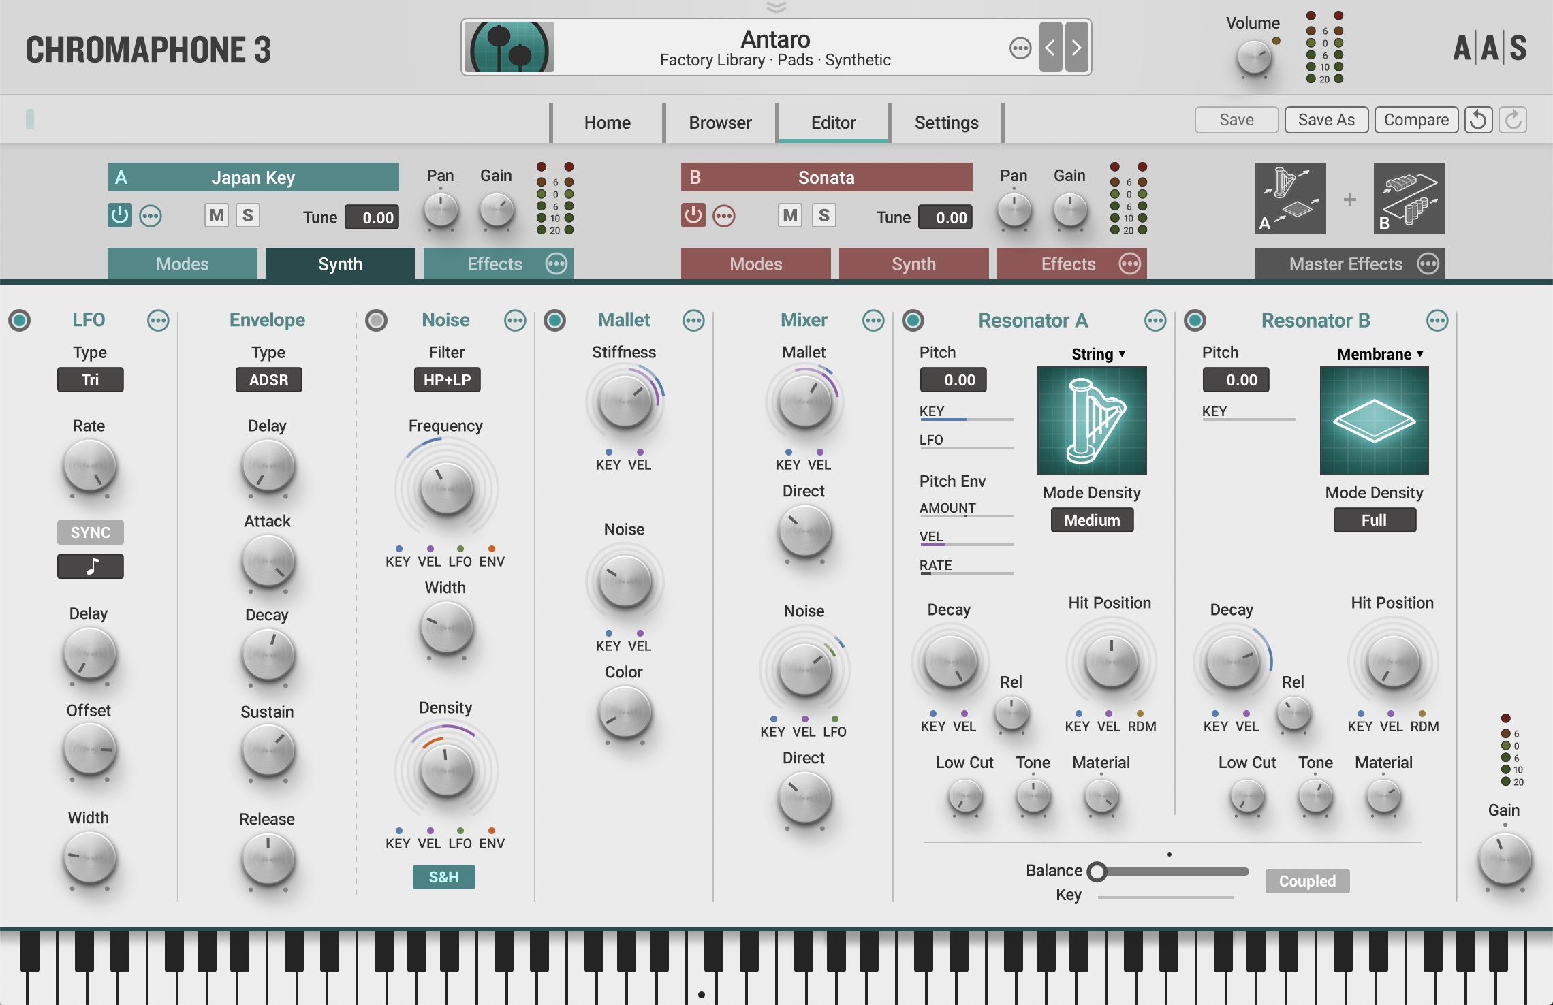Image resolution: width=1553 pixels, height=1005 pixels.
Task: Open layer B options via the ellipsis icon
Action: [x=724, y=215]
